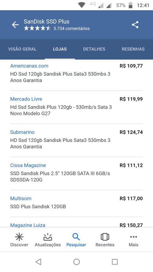Open the Americanas.com store link
Screen dimensions: 153x272
click(x=29, y=66)
